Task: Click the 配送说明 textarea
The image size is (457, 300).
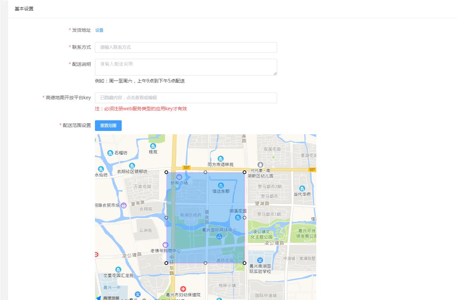Action: [186, 67]
